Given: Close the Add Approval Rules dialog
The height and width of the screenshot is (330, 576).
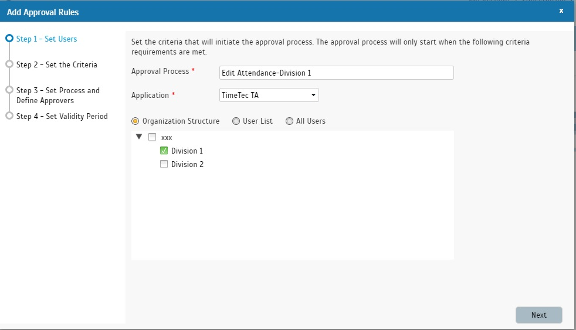Looking at the screenshot, I should (561, 11).
